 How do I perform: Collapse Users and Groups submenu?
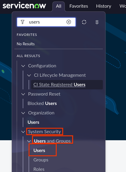tap(29, 141)
